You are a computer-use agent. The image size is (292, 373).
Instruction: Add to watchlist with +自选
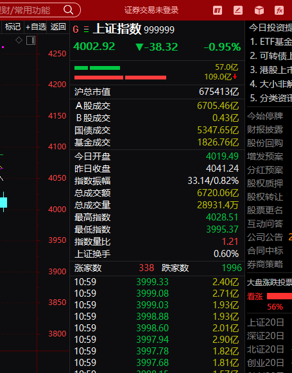coord(36,27)
